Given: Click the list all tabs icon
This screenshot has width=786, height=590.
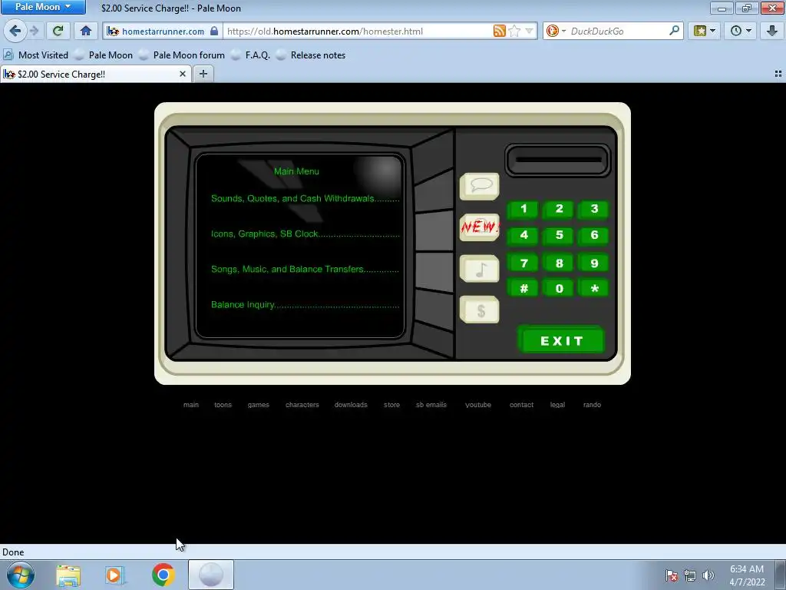Looking at the screenshot, I should pos(778,74).
